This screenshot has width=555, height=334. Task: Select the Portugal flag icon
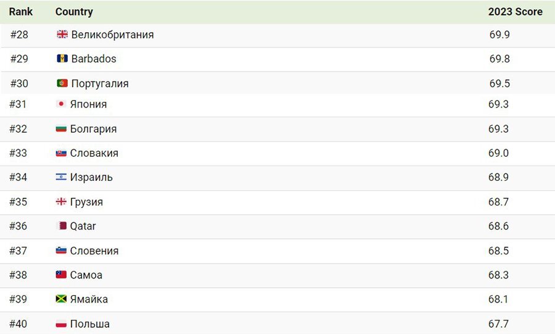pos(62,83)
